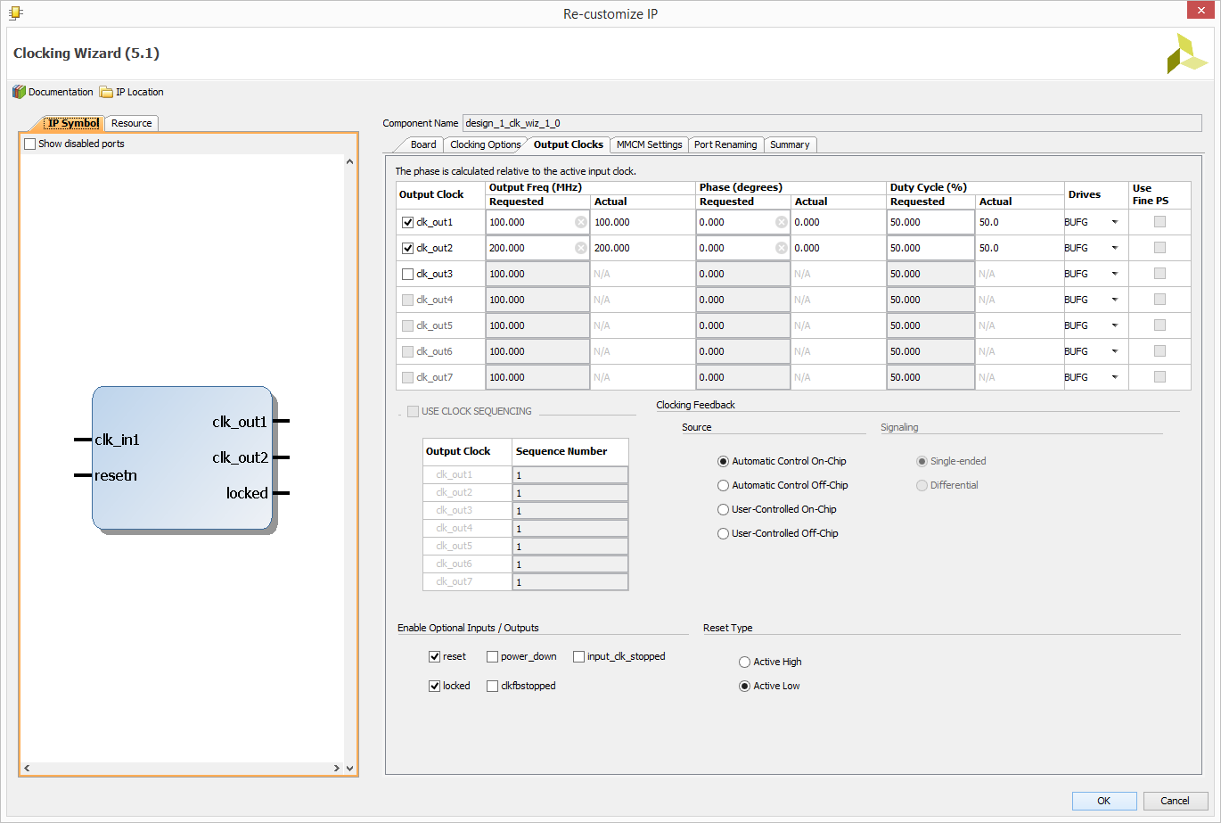The width and height of the screenshot is (1221, 823).
Task: Clear the clk_out1 requested frequency field
Action: click(581, 222)
